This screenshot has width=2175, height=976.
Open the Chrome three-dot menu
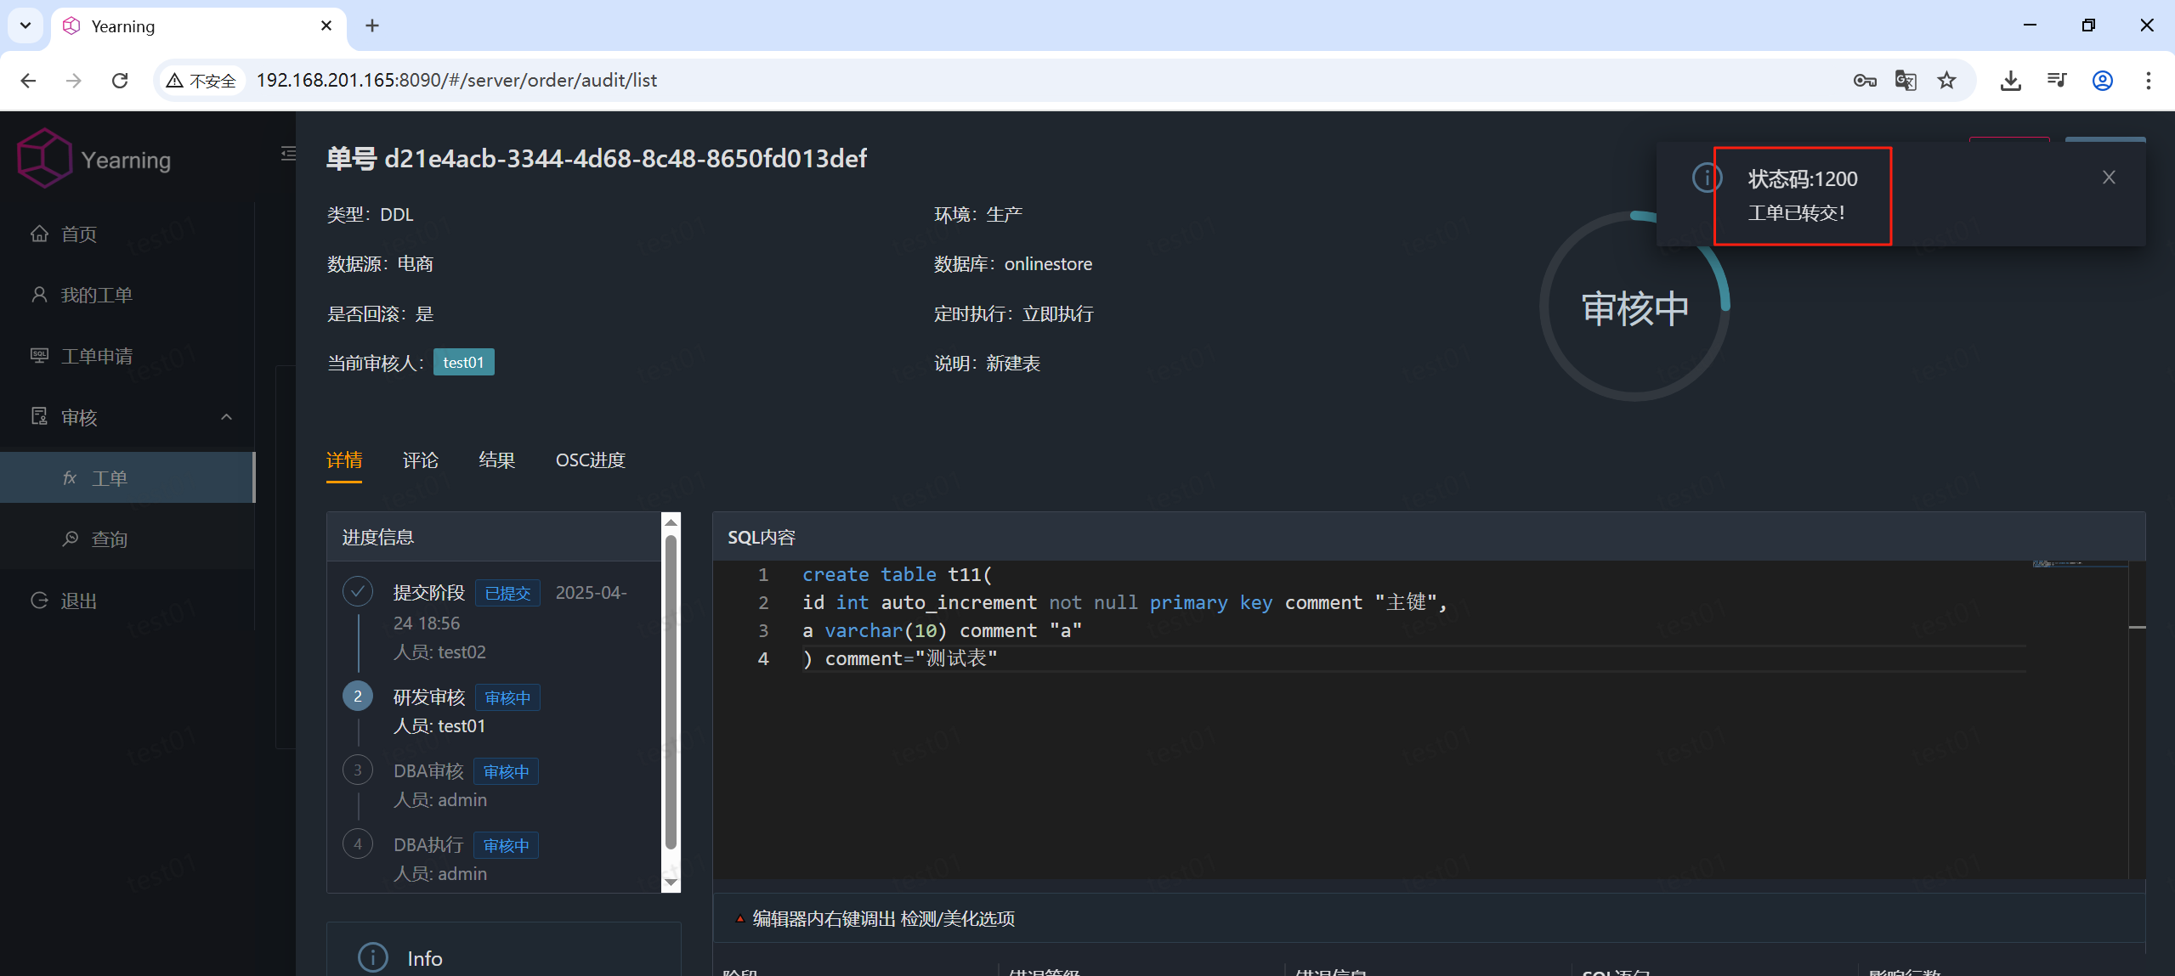pos(2149,80)
